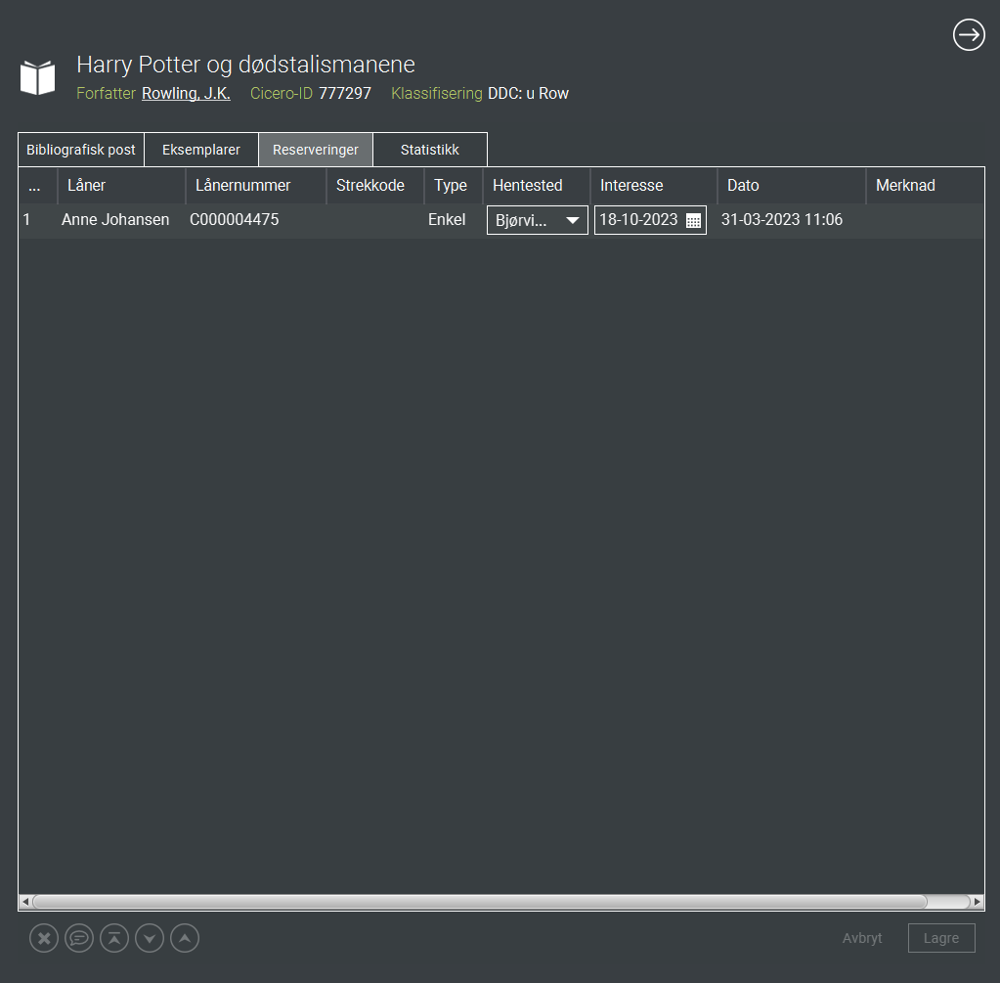This screenshot has width=1000, height=983.
Task: Click date cell 31-03-2023 11:06
Action: click(782, 219)
